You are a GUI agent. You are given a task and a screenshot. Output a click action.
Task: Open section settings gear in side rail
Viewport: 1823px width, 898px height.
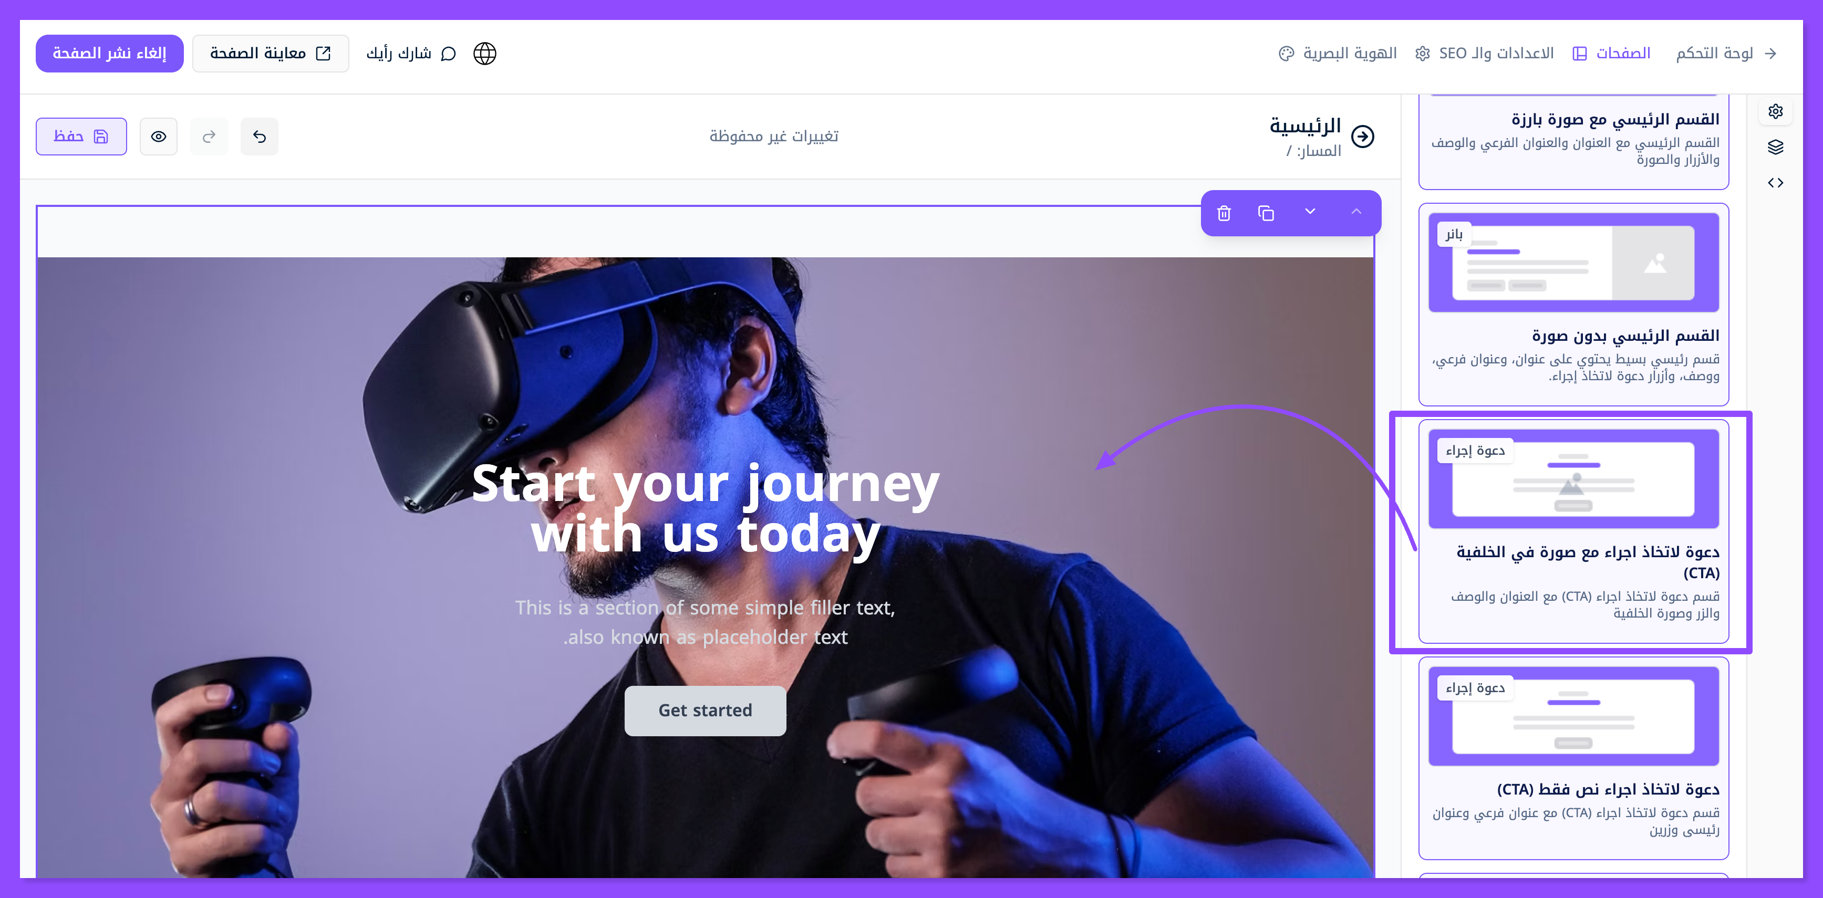click(x=1775, y=111)
